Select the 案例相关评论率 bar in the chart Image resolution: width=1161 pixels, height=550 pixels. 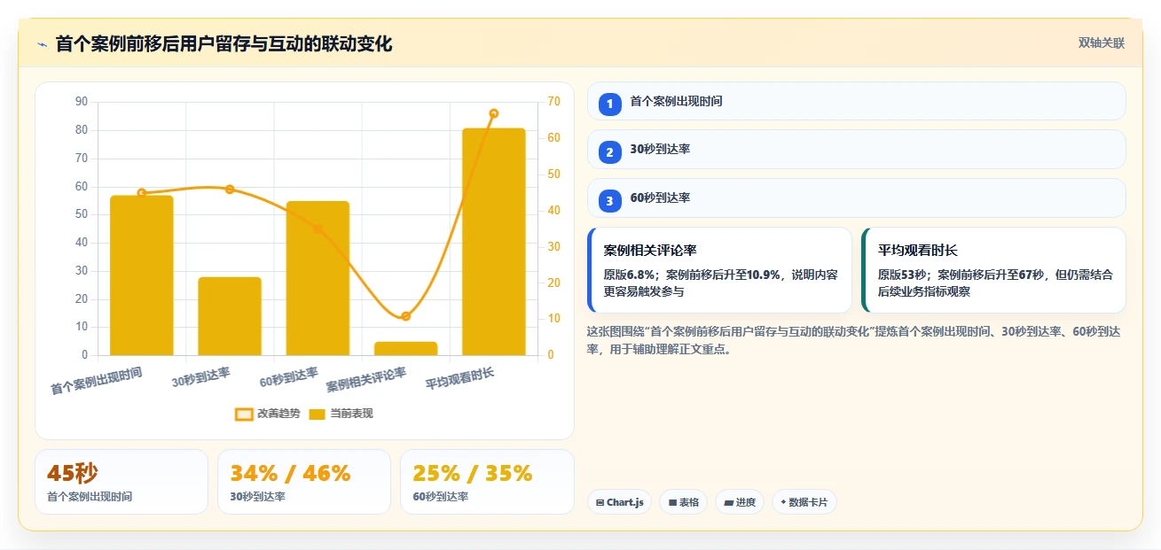pos(405,348)
